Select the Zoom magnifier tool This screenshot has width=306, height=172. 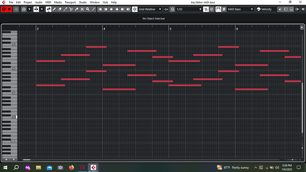pyautogui.click(x=88, y=9)
